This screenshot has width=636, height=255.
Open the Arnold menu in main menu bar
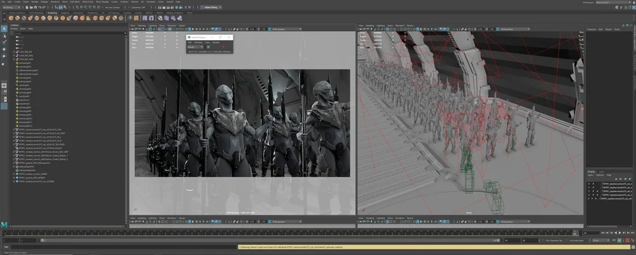(x=170, y=2)
